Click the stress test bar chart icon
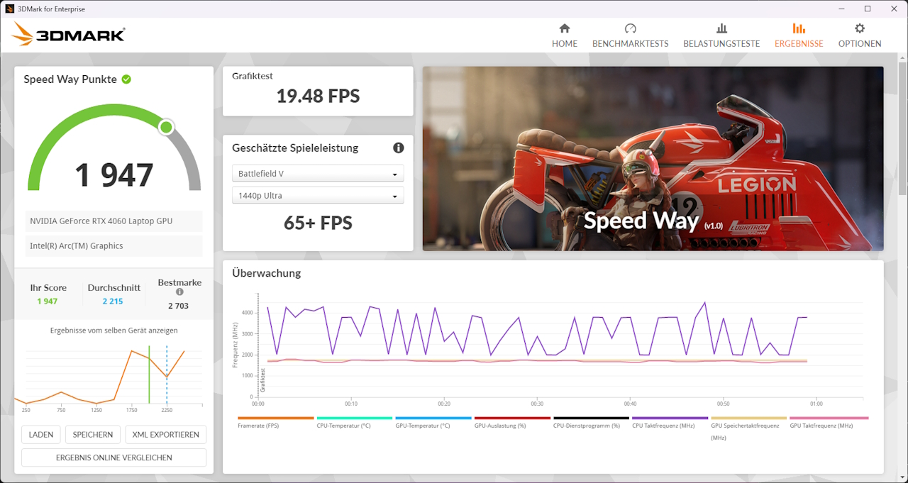Screen dimensions: 908x483 click(x=721, y=28)
